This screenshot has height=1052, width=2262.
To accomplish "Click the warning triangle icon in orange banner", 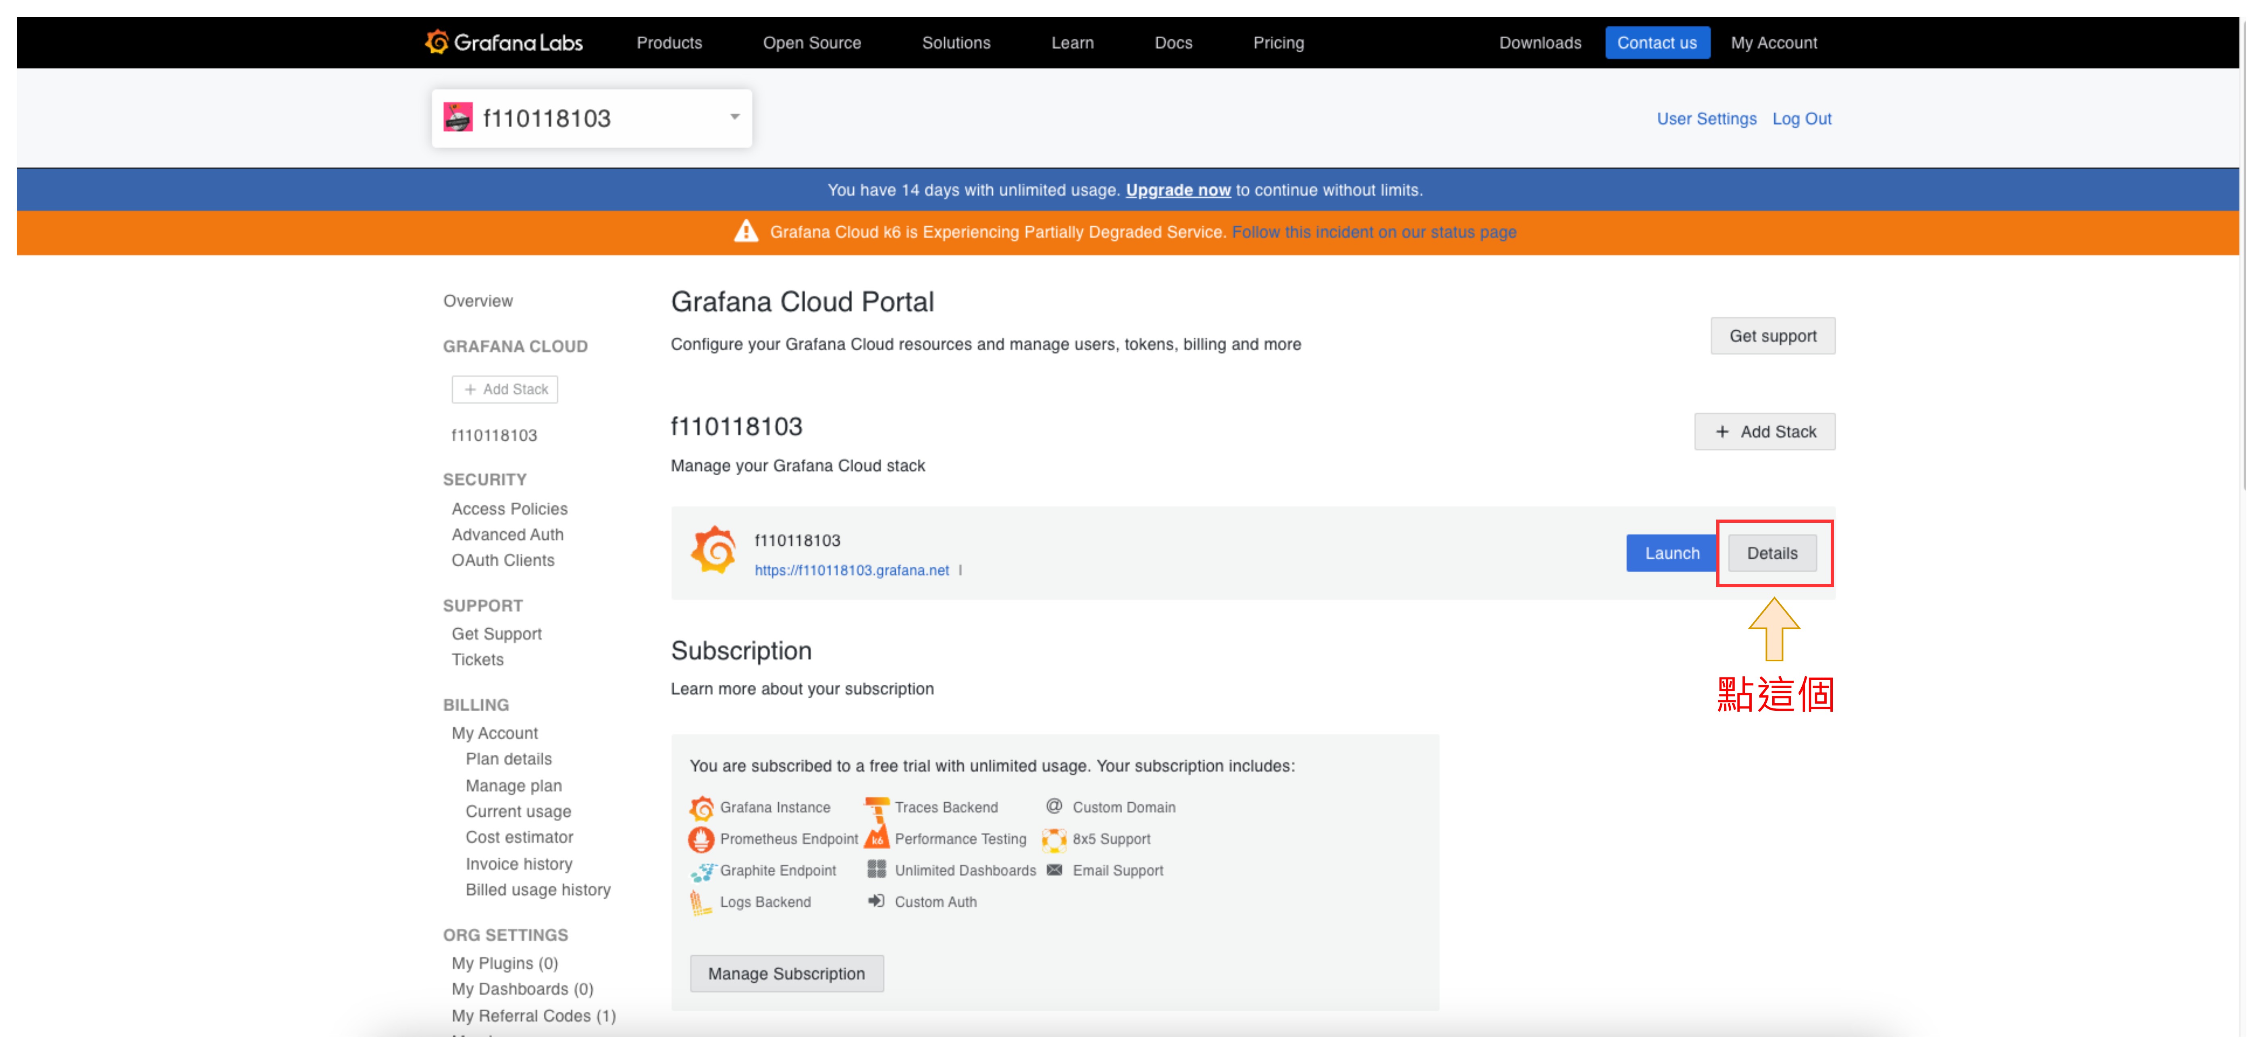I will pos(746,232).
